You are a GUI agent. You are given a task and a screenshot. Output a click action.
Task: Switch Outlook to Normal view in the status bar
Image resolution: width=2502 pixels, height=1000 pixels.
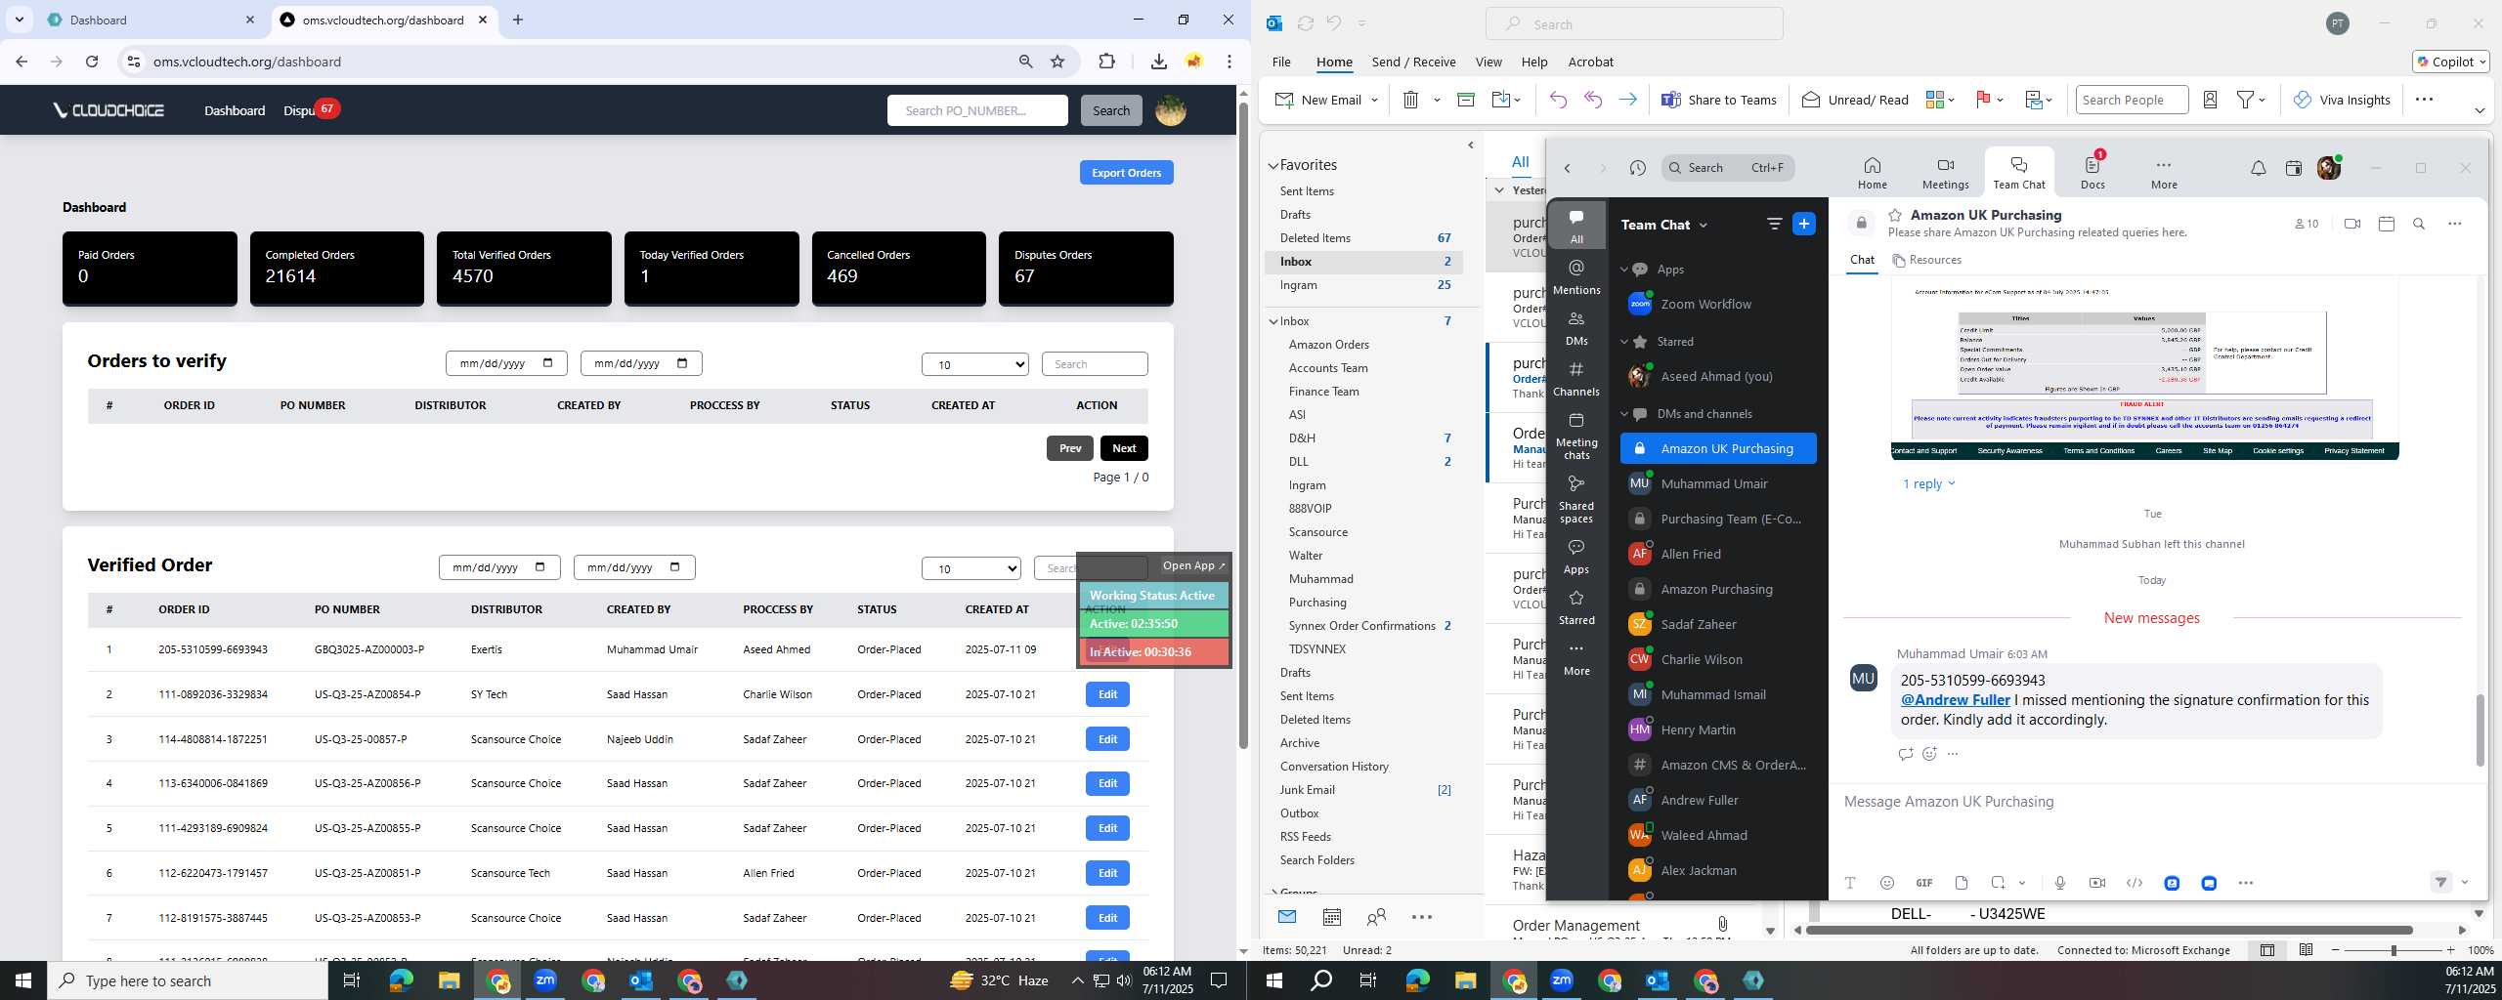(x=2266, y=950)
